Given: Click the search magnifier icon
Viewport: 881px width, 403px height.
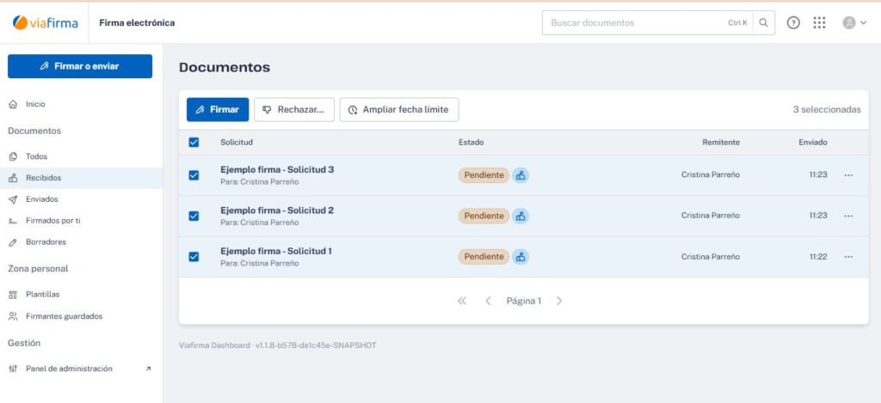Looking at the screenshot, I should click(763, 23).
